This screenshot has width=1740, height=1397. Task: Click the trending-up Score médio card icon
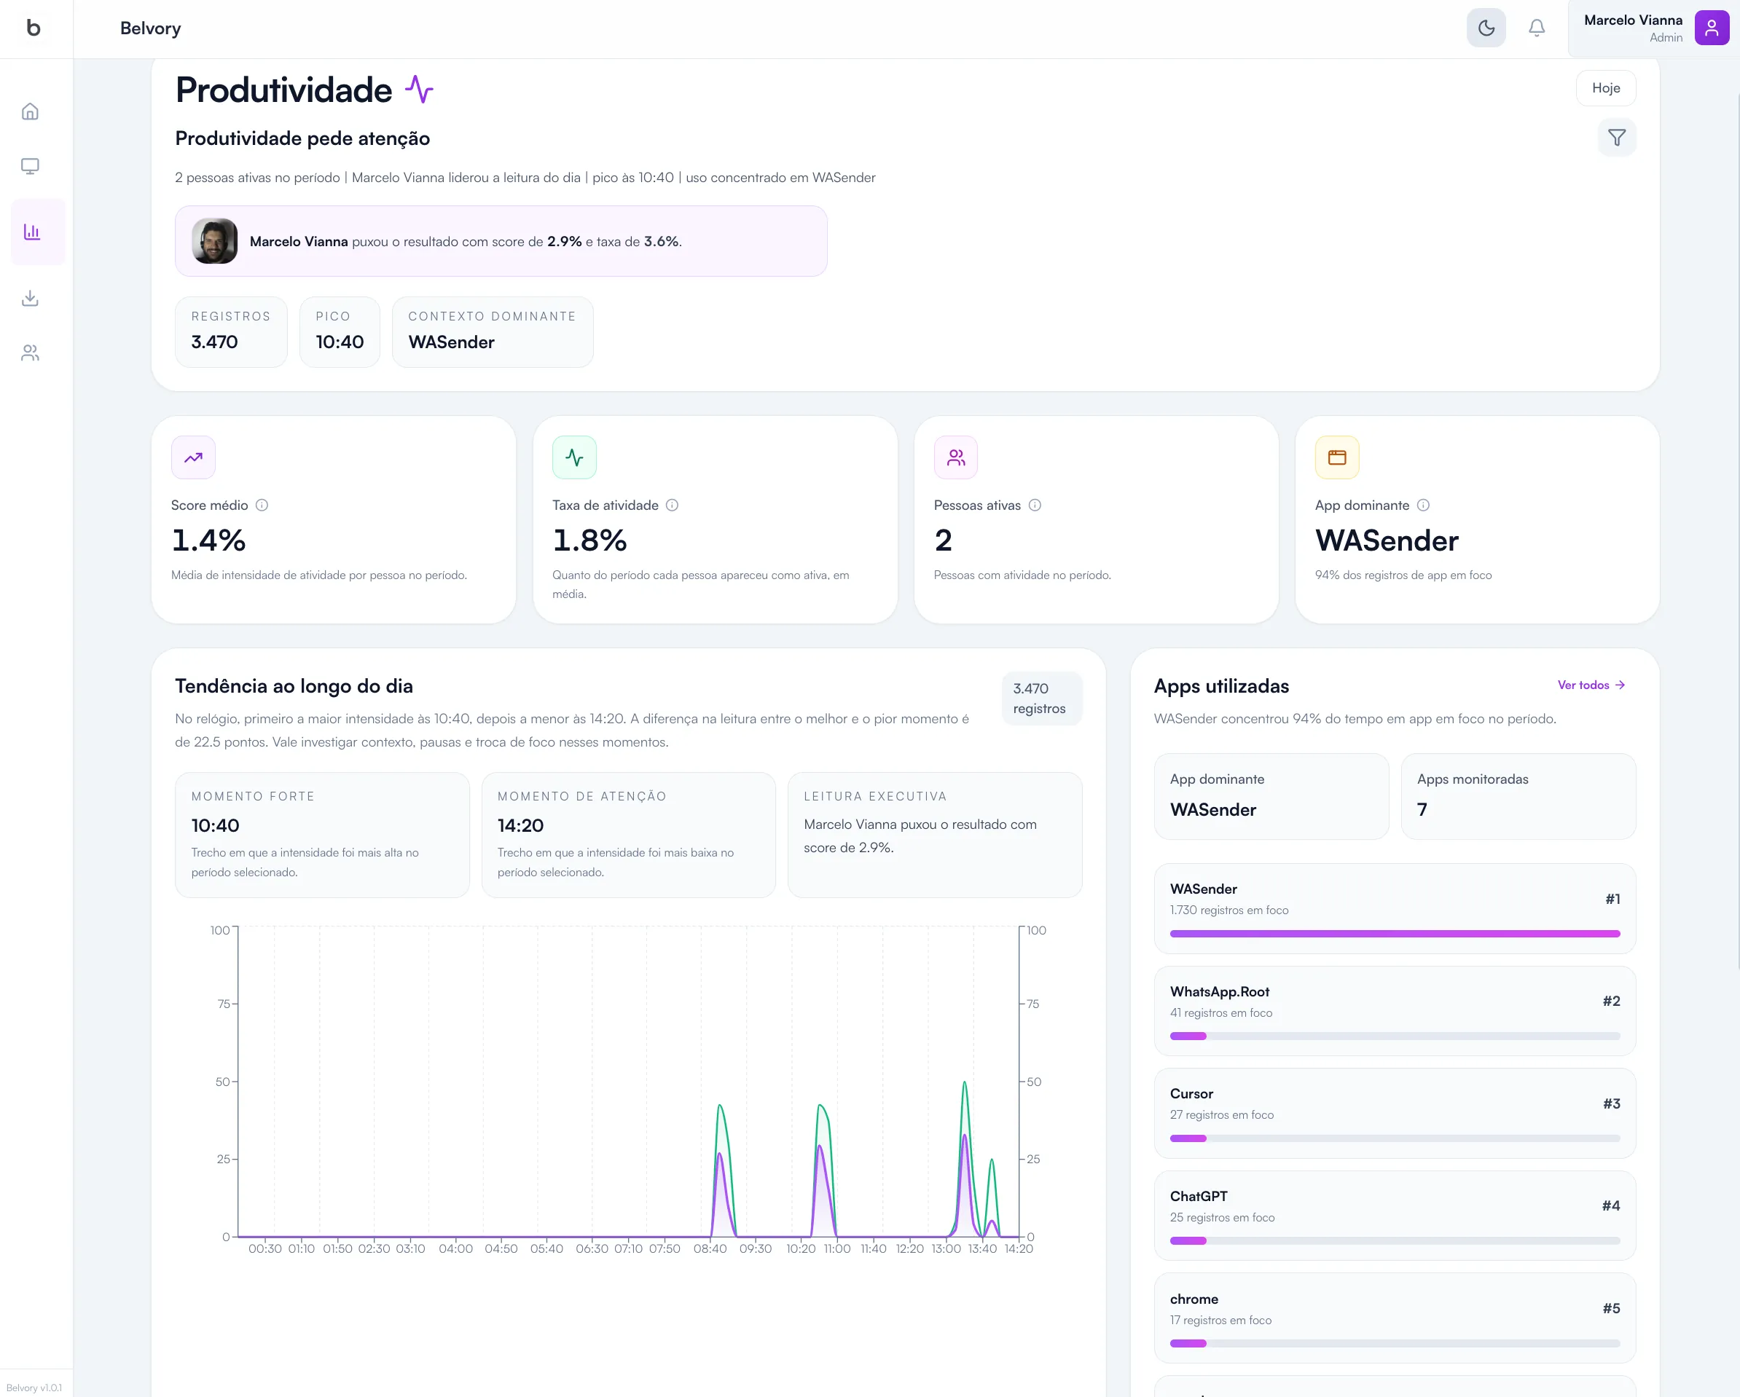(193, 457)
